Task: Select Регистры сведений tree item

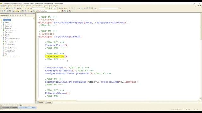Action: click(x=10, y=44)
